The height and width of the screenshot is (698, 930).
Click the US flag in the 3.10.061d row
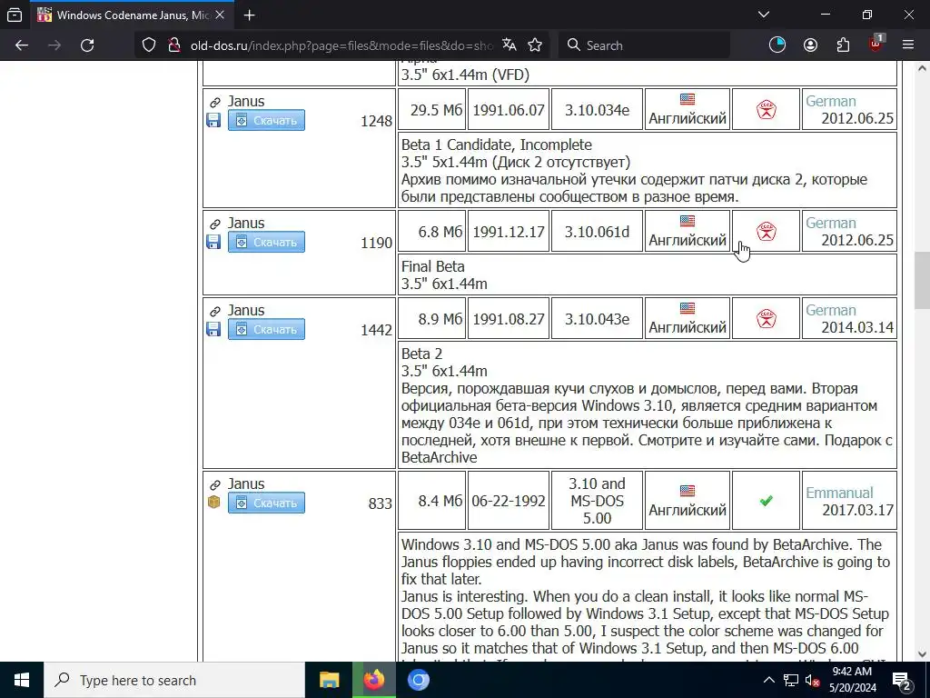click(x=688, y=221)
